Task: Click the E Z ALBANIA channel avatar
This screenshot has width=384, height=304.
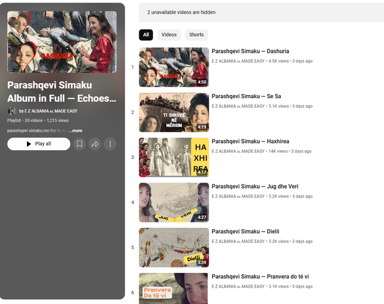Action: (11, 111)
